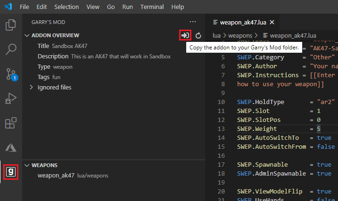Open the Selection menu
The width and height of the screenshot is (338, 201).
(66, 7)
